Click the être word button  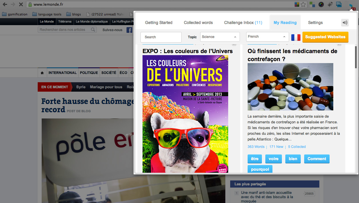[255, 159]
